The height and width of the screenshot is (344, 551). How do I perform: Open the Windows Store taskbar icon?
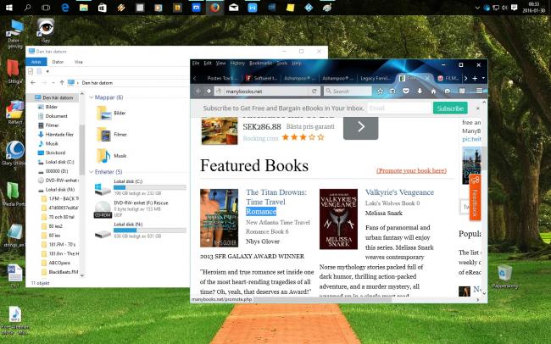[x=103, y=8]
